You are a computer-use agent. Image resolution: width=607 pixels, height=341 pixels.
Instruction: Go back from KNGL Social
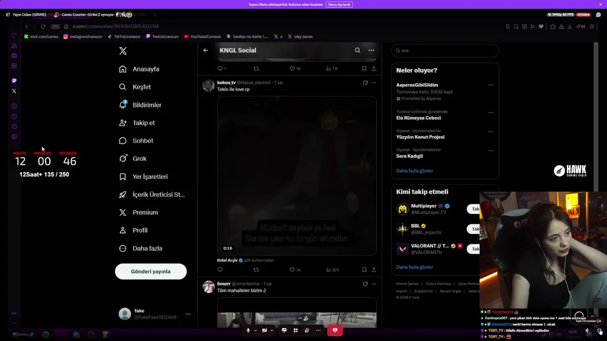pyautogui.click(x=205, y=50)
